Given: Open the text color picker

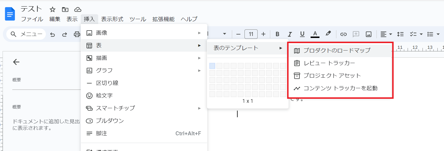Looking at the screenshot, I should (x=315, y=34).
